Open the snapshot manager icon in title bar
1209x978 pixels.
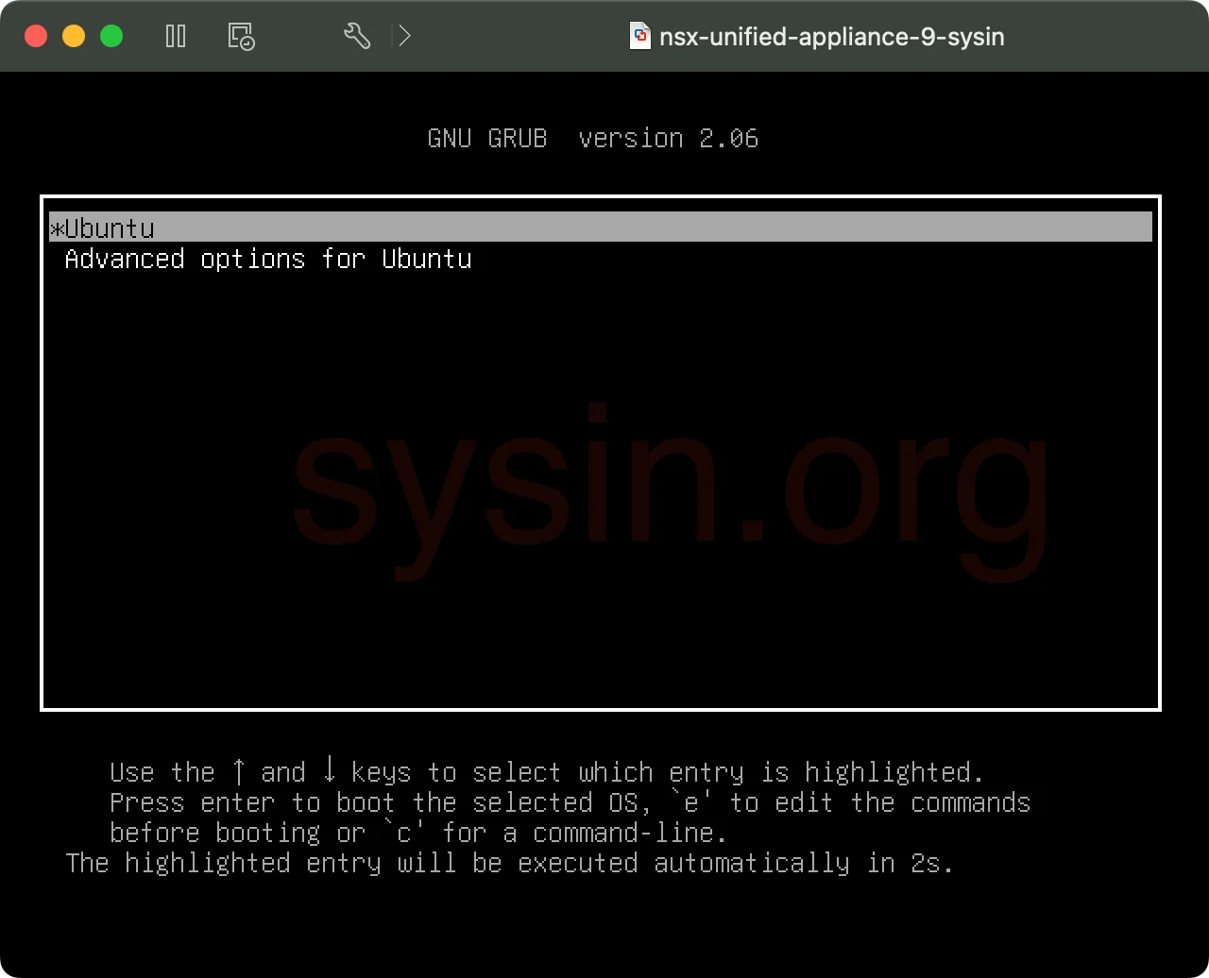pos(242,37)
